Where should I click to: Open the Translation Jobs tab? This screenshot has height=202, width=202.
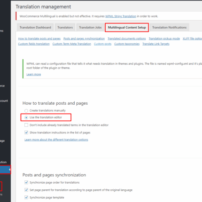pos(90,27)
